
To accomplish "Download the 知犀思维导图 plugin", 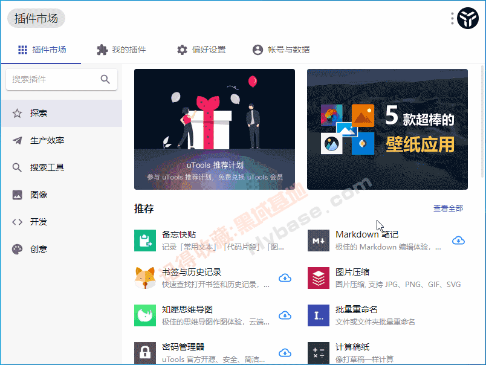I will point(285,315).
